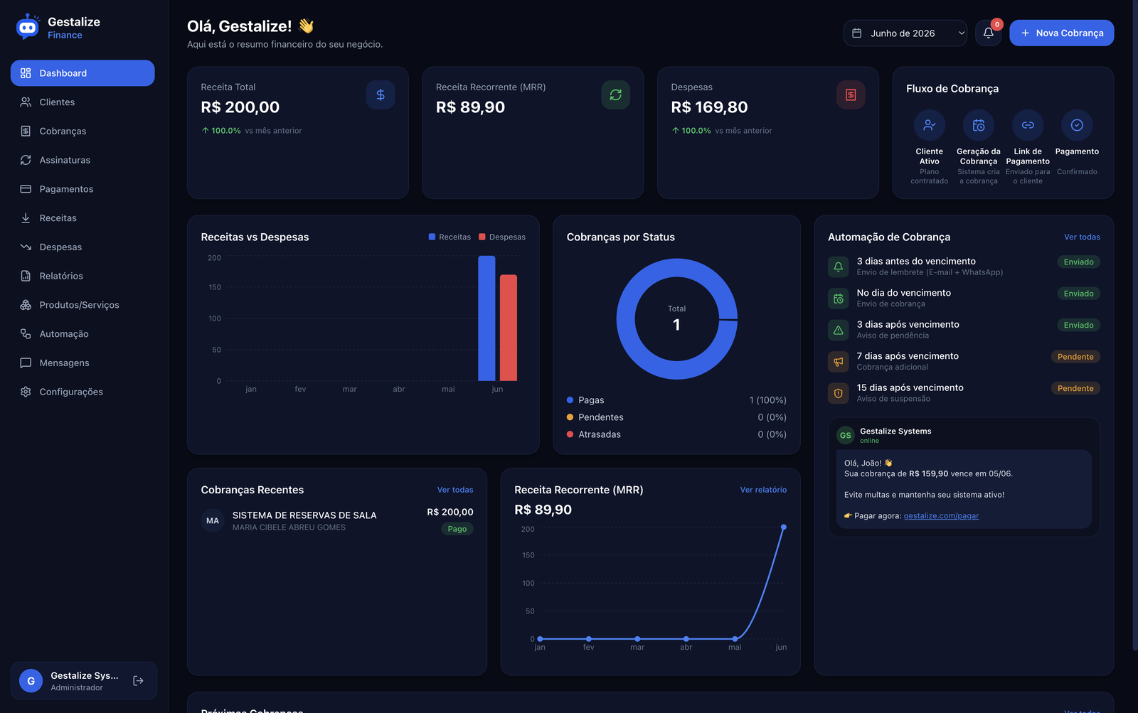Click the refresh icon on Receita Recorrente card
This screenshot has width=1138, height=713.
(616, 95)
